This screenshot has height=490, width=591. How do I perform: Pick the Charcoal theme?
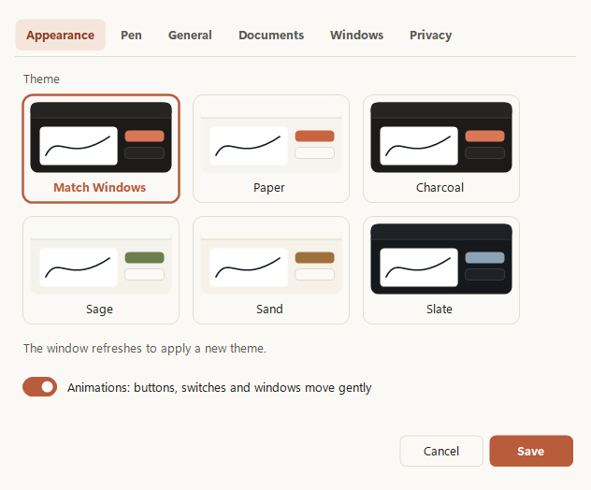[x=441, y=149]
